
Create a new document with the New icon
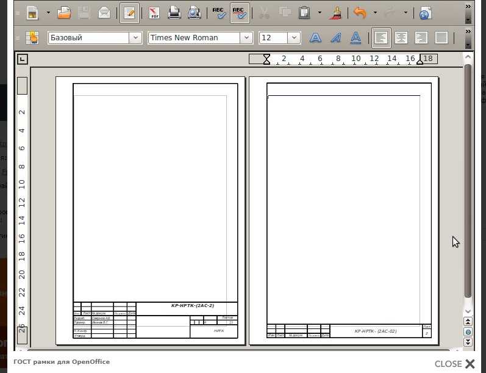click(33, 13)
